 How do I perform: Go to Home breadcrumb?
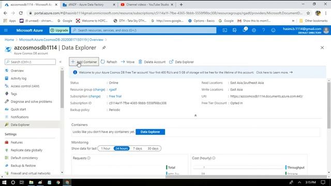coord(9,40)
